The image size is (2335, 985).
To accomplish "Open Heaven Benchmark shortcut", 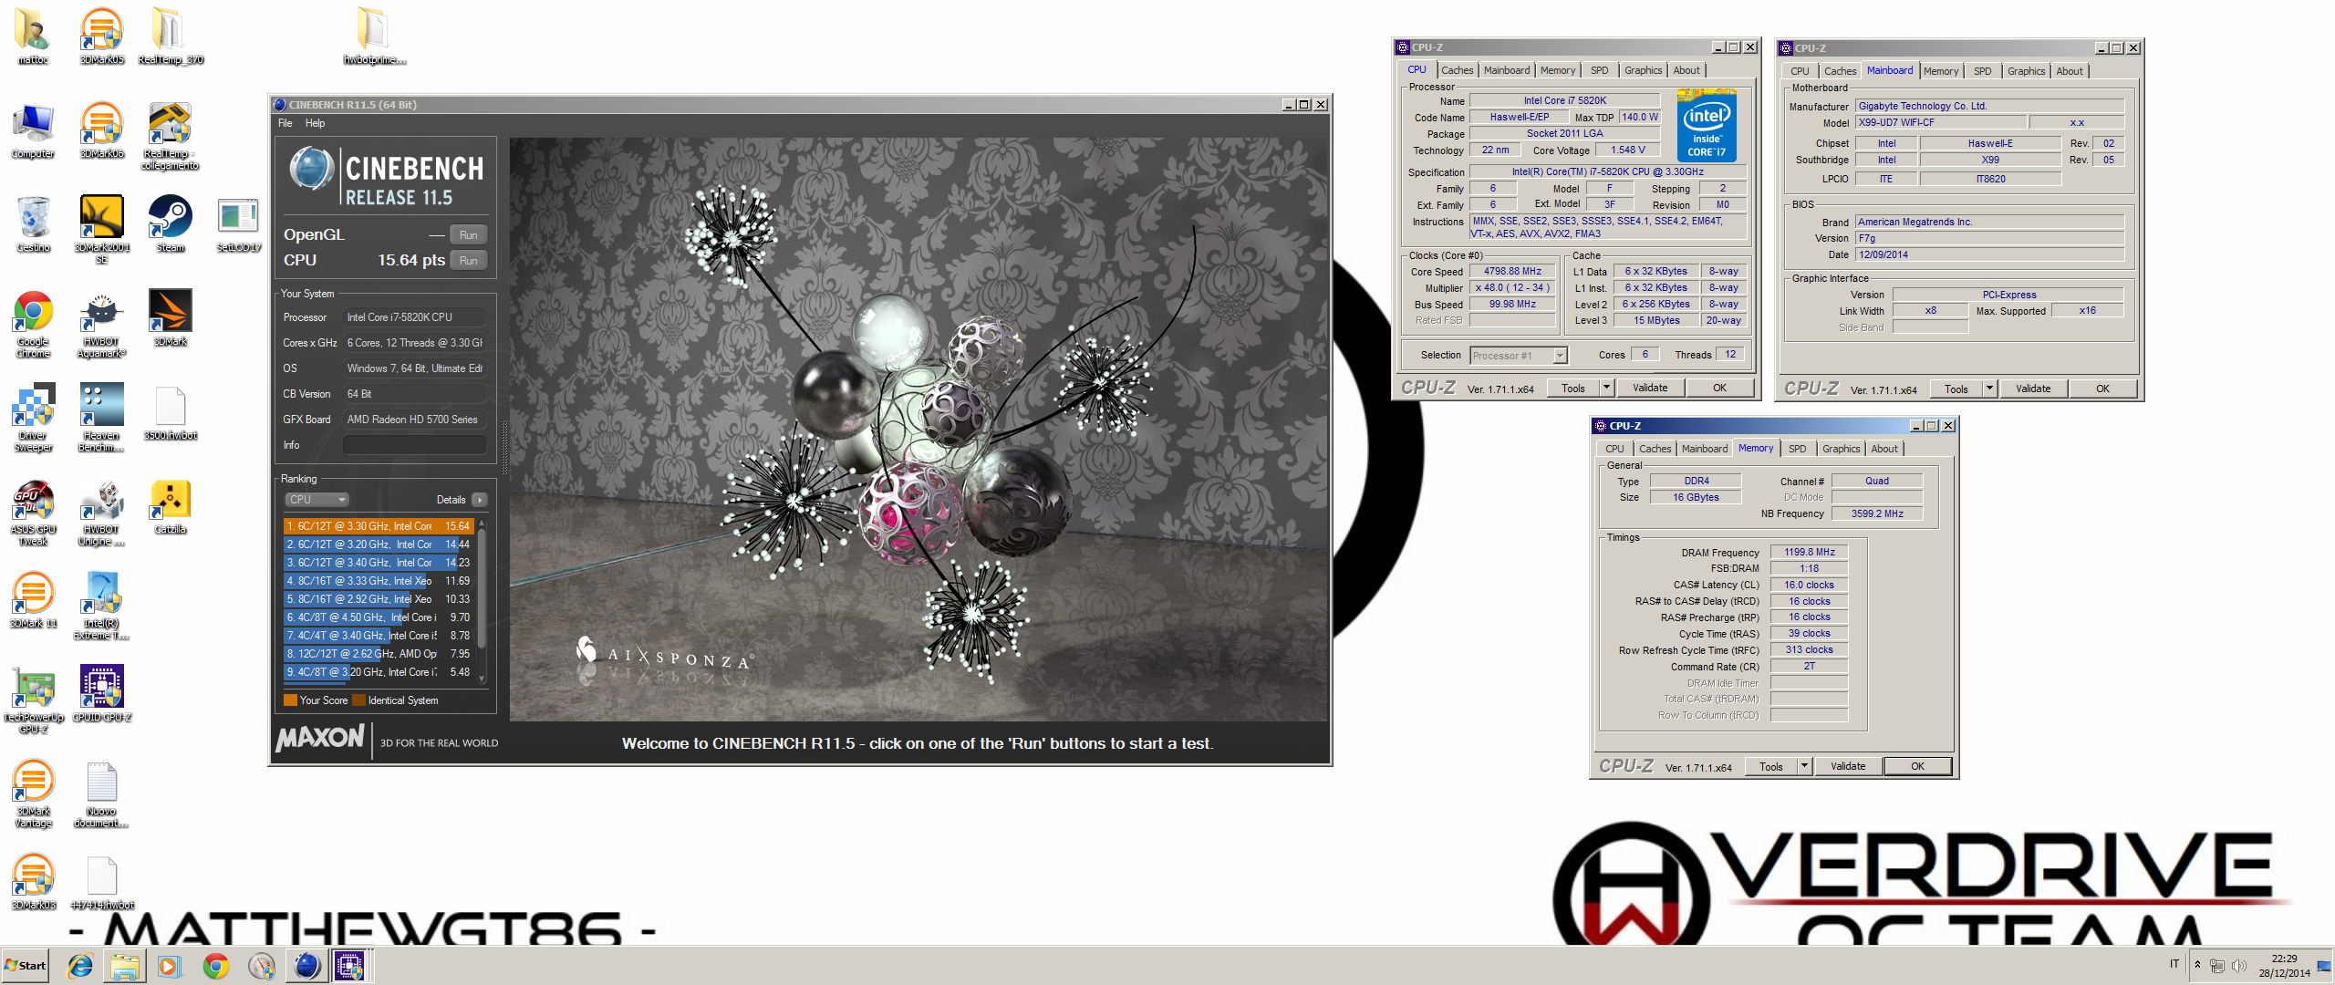I will point(101,418).
